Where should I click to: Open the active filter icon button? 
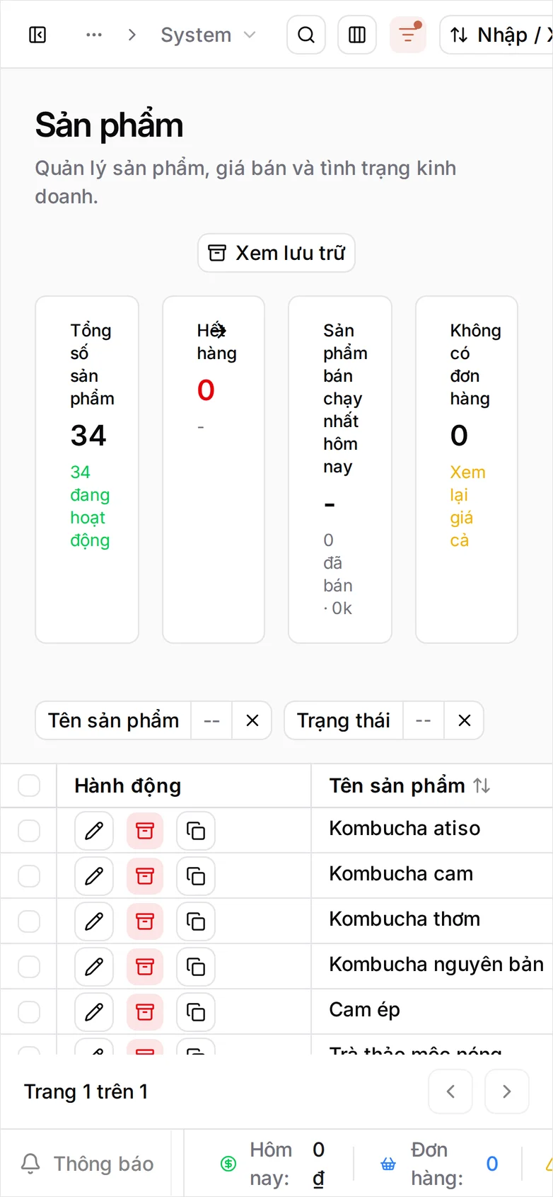[408, 35]
